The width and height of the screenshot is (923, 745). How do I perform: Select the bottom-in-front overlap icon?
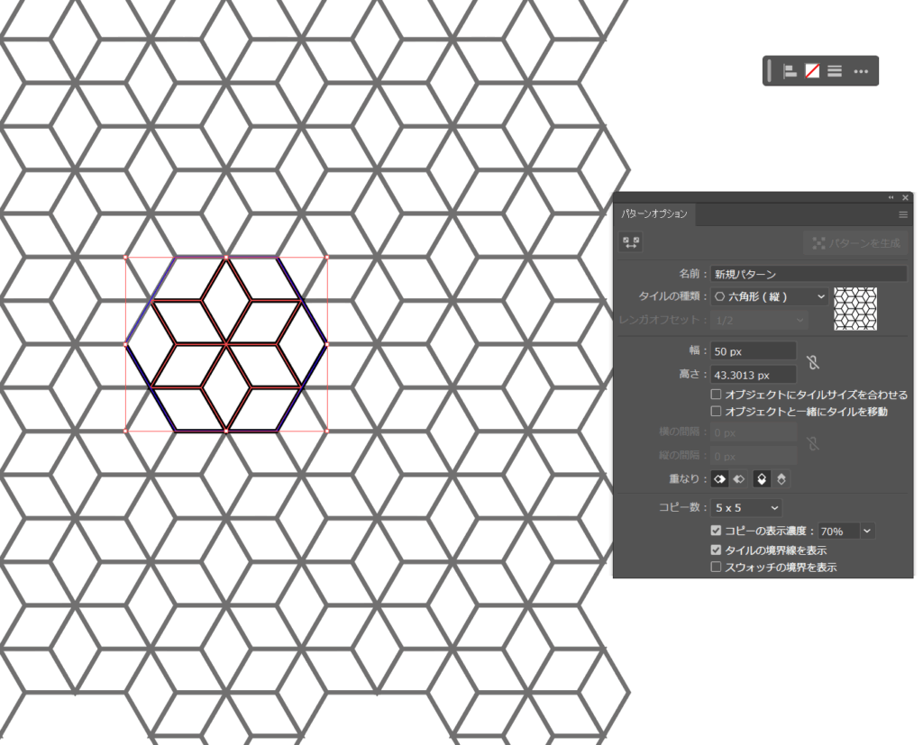pyautogui.click(x=781, y=478)
